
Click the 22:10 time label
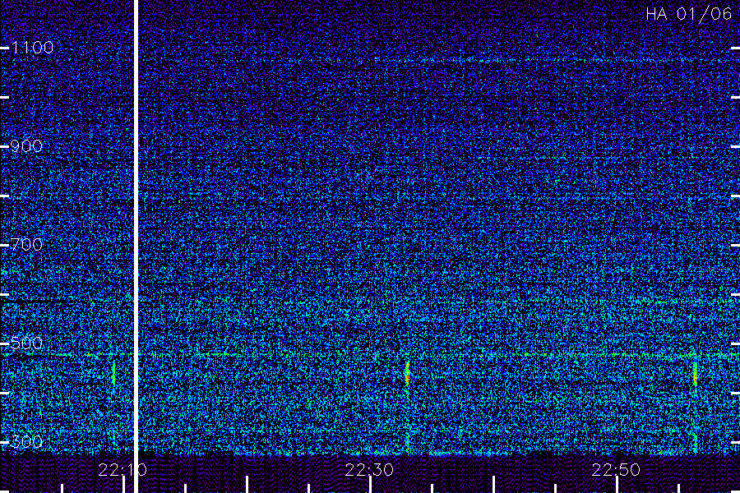pos(123,470)
